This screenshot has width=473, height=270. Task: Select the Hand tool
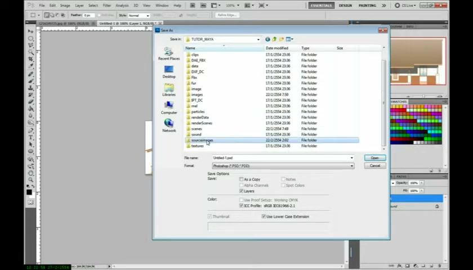coord(31,173)
